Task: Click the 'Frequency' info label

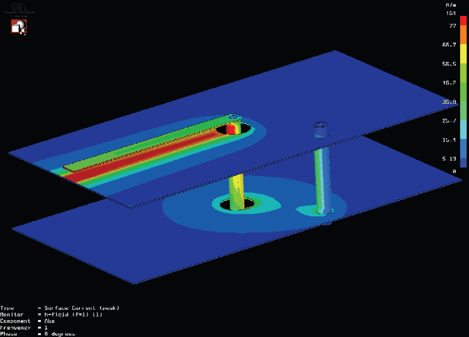Action: pos(15,328)
